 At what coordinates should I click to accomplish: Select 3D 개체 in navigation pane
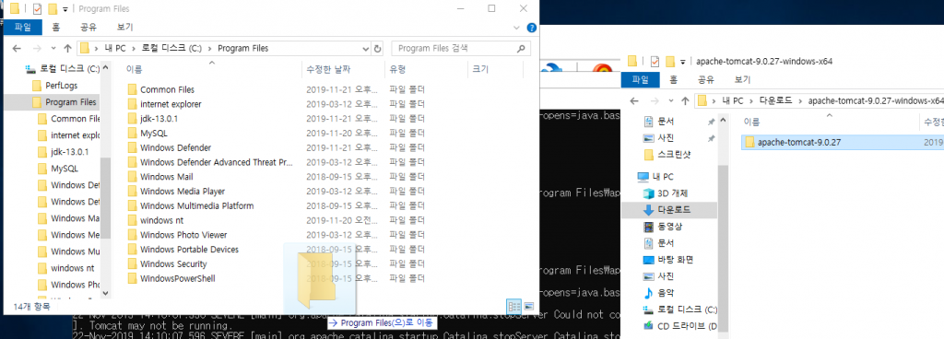pyautogui.click(x=666, y=193)
